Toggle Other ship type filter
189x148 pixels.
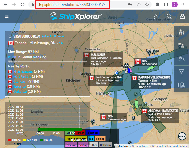point(94,145)
